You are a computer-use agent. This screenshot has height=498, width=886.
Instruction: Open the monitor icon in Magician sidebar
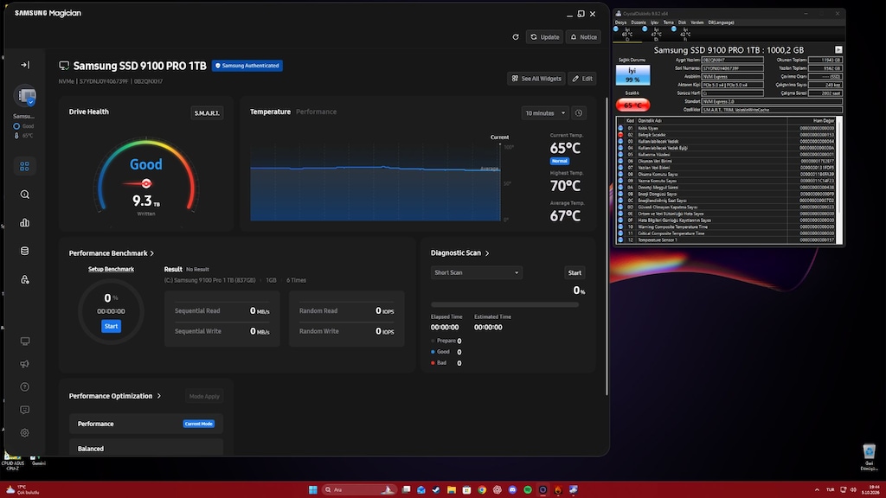25,341
